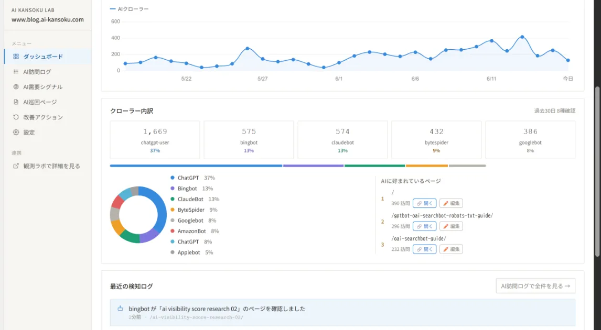The height and width of the screenshot is (330, 601).
Task: Click AI訪問ログで全件を見る button
Action: pyautogui.click(x=535, y=286)
